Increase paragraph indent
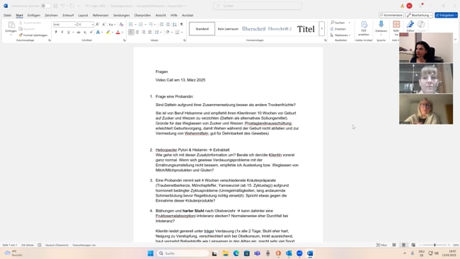 (168, 24)
